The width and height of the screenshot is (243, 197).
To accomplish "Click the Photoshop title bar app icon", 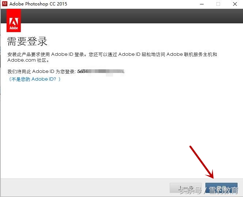I will pos(5,4).
